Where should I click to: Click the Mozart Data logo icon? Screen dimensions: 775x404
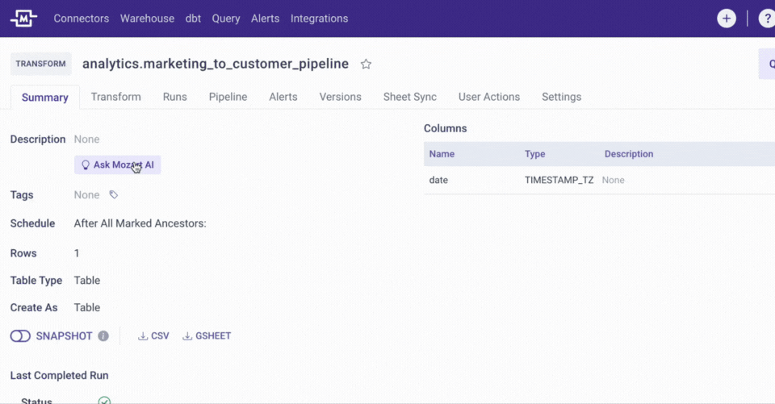click(24, 19)
